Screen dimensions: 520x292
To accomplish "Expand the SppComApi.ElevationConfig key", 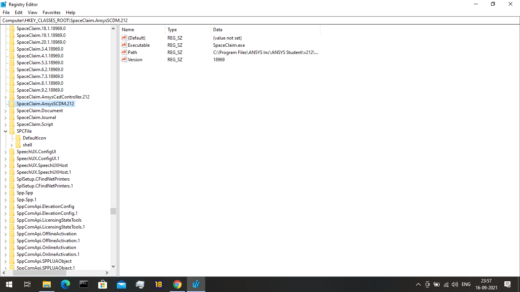I will (5, 206).
